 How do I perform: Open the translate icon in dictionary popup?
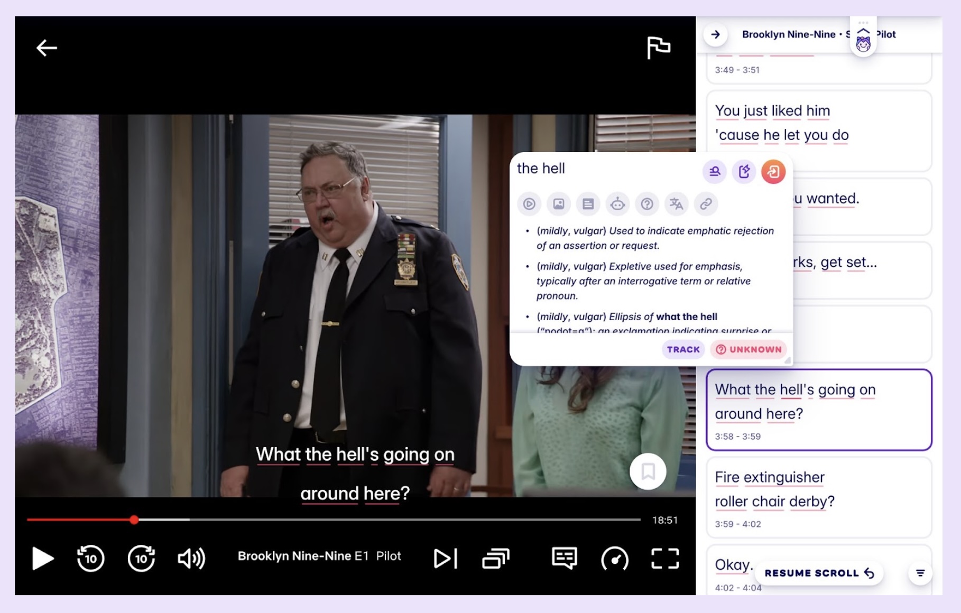[x=676, y=204]
